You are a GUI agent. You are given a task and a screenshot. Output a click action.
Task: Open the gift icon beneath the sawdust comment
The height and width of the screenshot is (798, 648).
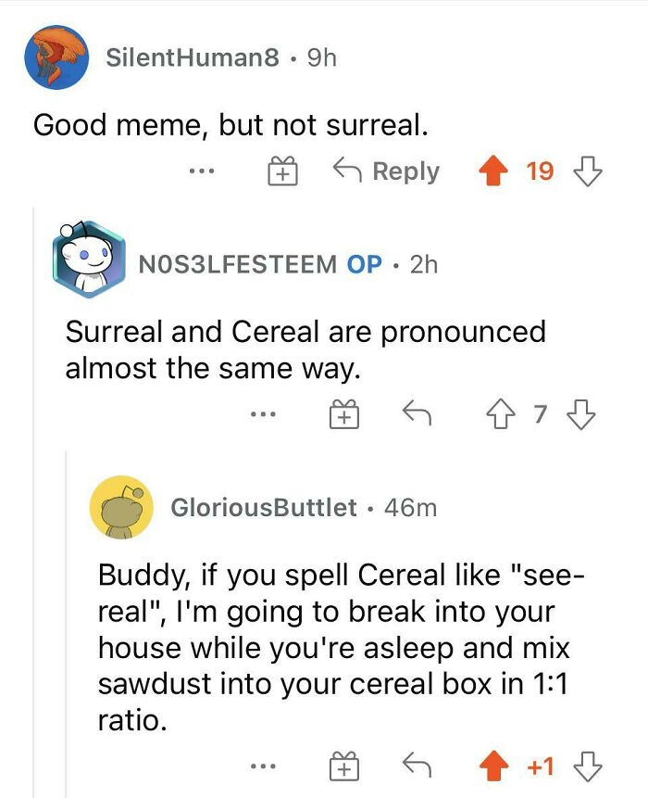pos(346,766)
